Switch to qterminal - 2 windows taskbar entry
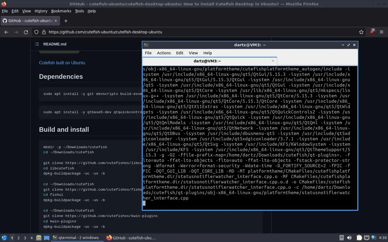This screenshot has height=242, width=388. pos(77,238)
